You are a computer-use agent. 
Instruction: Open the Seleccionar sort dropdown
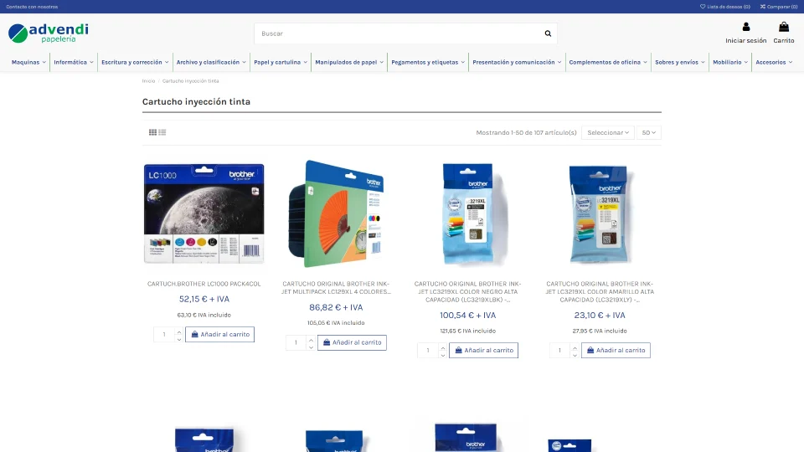pos(608,132)
